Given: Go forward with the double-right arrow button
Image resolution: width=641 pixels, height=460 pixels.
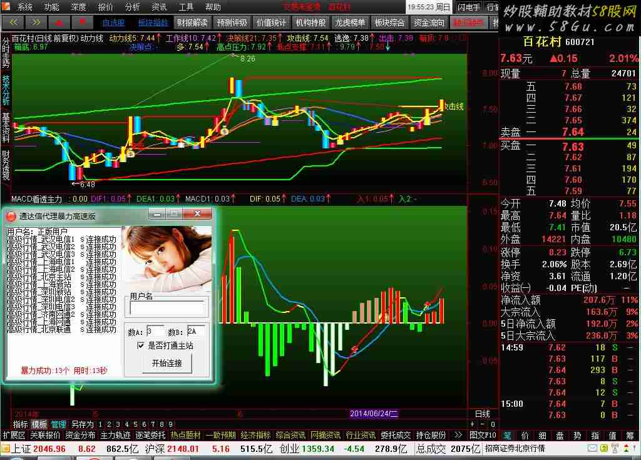Looking at the screenshot, I should [x=36, y=23].
